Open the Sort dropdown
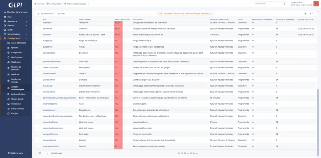The height and width of the screenshot is (158, 321). 62,14
